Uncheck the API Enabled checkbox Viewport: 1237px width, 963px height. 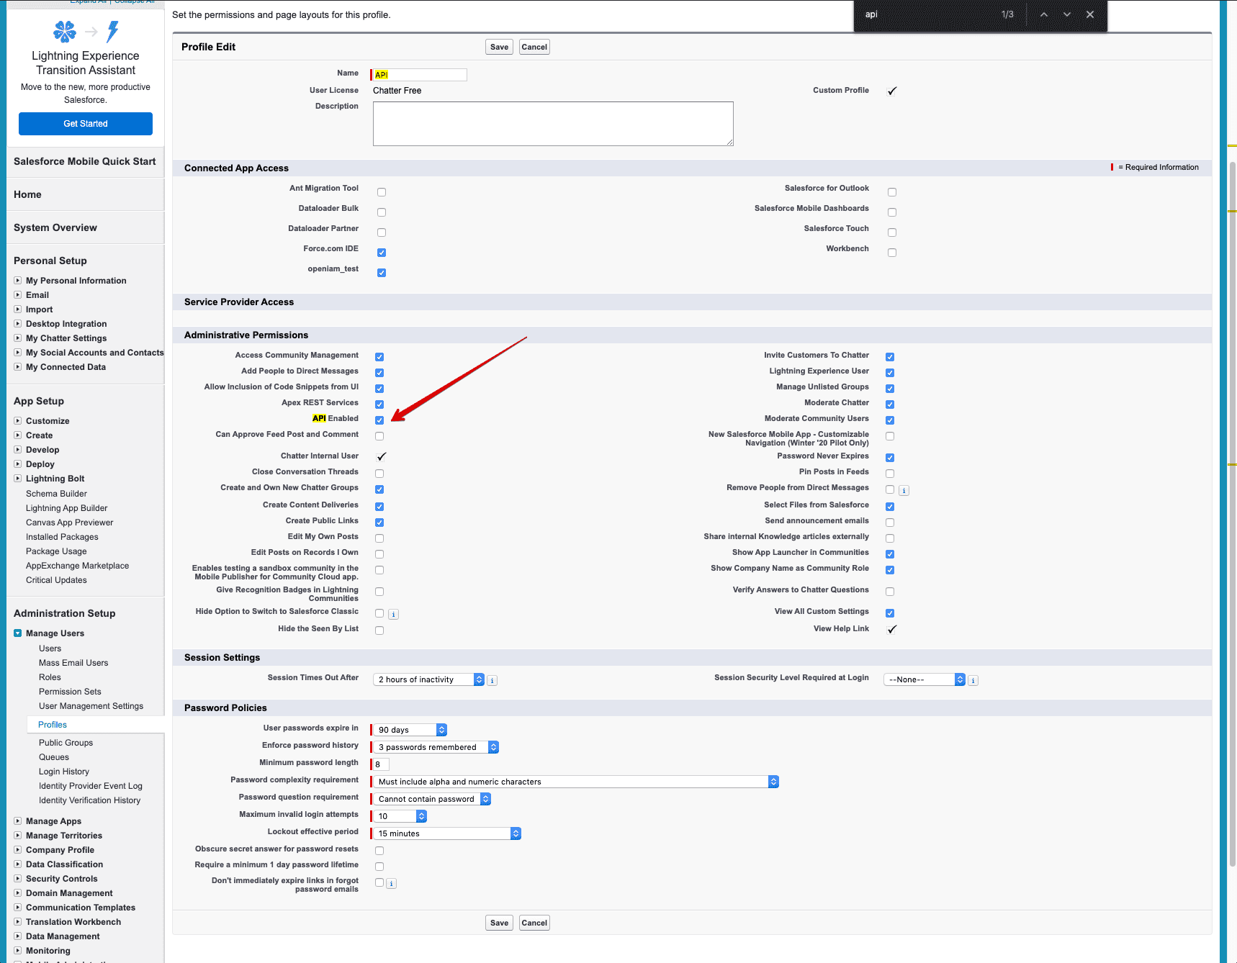pyautogui.click(x=379, y=420)
